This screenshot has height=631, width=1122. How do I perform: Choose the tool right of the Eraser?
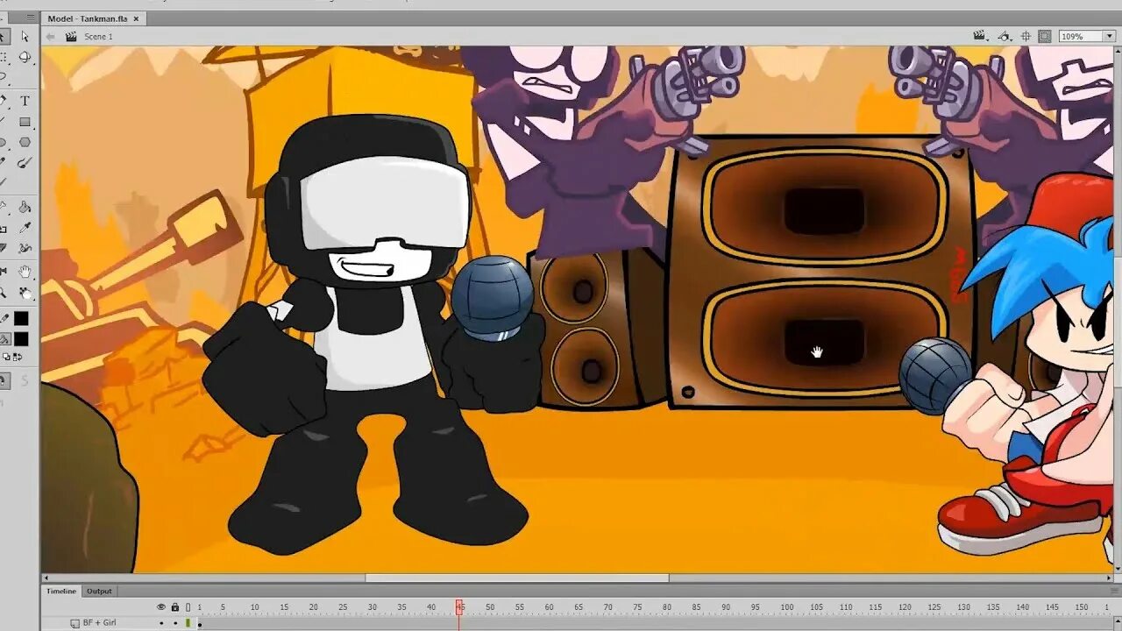point(25,249)
